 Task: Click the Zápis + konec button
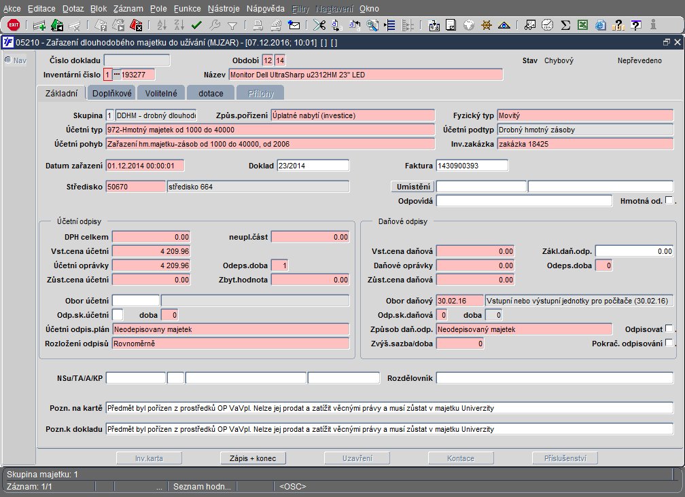255,458
